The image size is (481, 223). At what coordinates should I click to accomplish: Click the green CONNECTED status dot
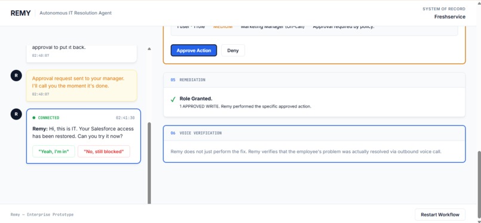click(x=34, y=118)
